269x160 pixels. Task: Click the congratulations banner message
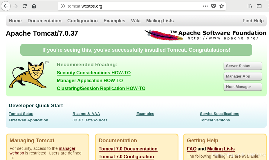[x=136, y=50]
